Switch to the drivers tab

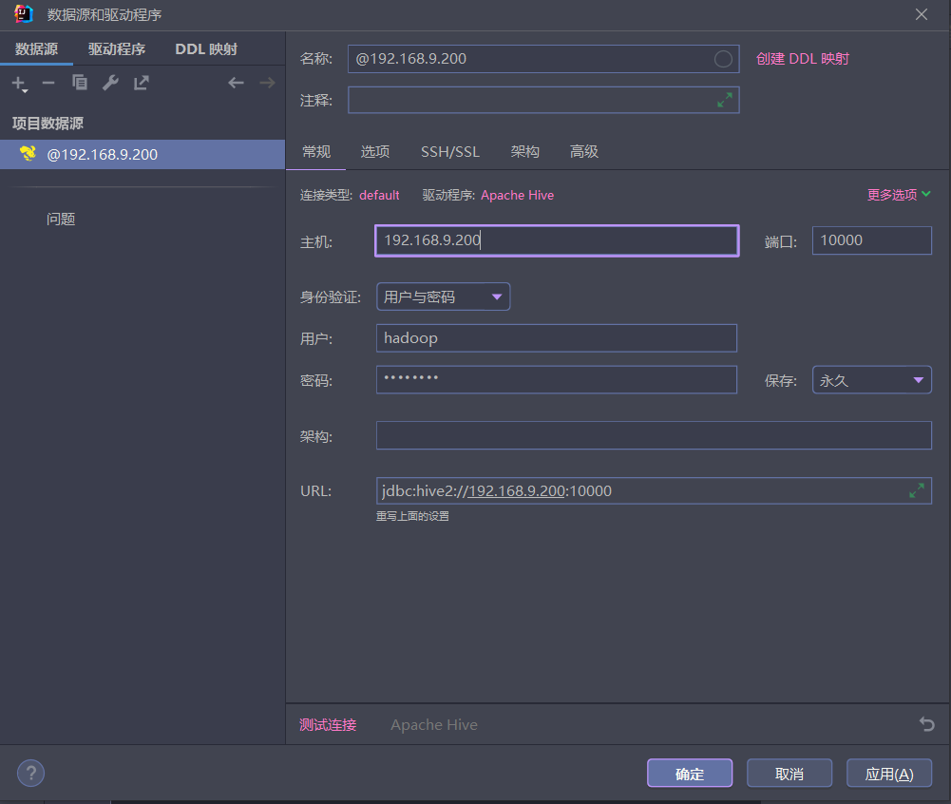point(117,49)
